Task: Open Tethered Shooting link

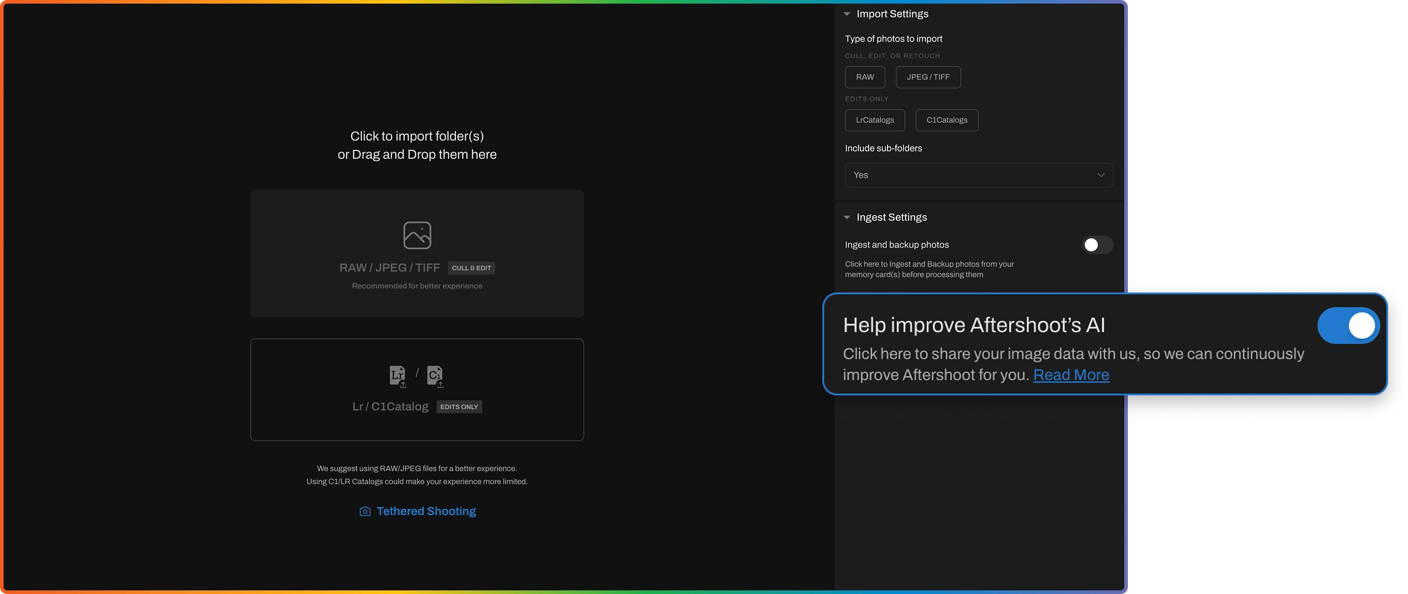Action: tap(426, 512)
